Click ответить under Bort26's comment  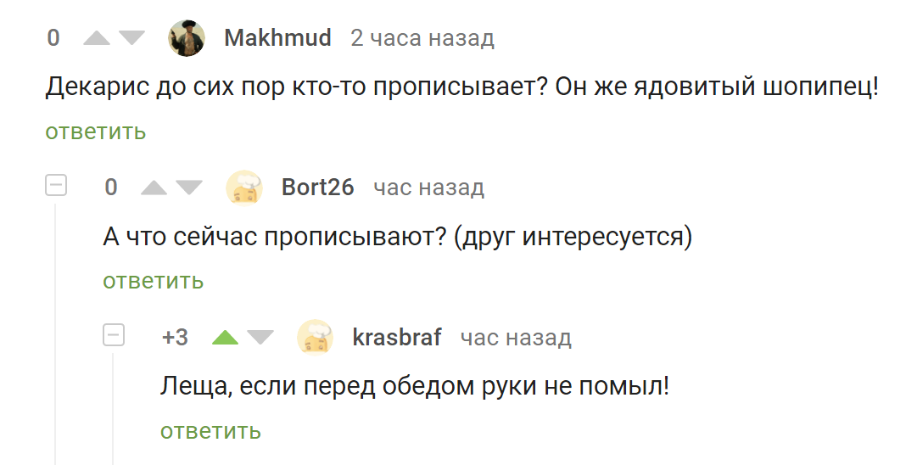click(x=154, y=281)
